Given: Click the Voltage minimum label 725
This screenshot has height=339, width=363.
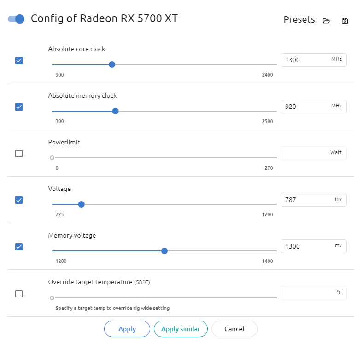Looking at the screenshot, I should [x=59, y=214].
